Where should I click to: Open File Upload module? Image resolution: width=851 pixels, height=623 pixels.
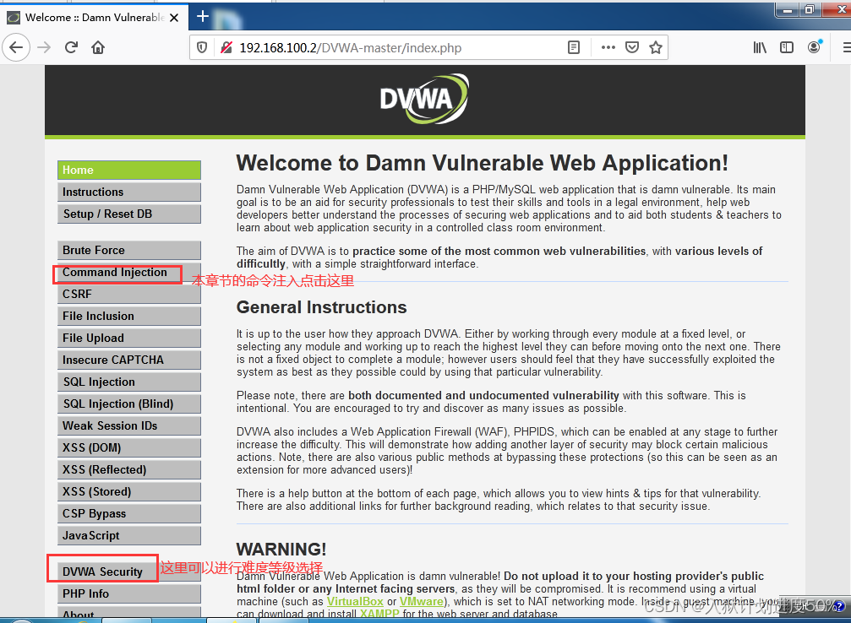129,339
